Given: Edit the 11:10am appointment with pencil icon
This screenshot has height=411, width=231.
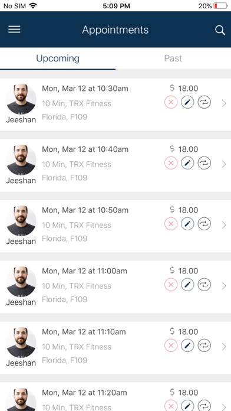Looking at the screenshot, I should (x=187, y=345).
